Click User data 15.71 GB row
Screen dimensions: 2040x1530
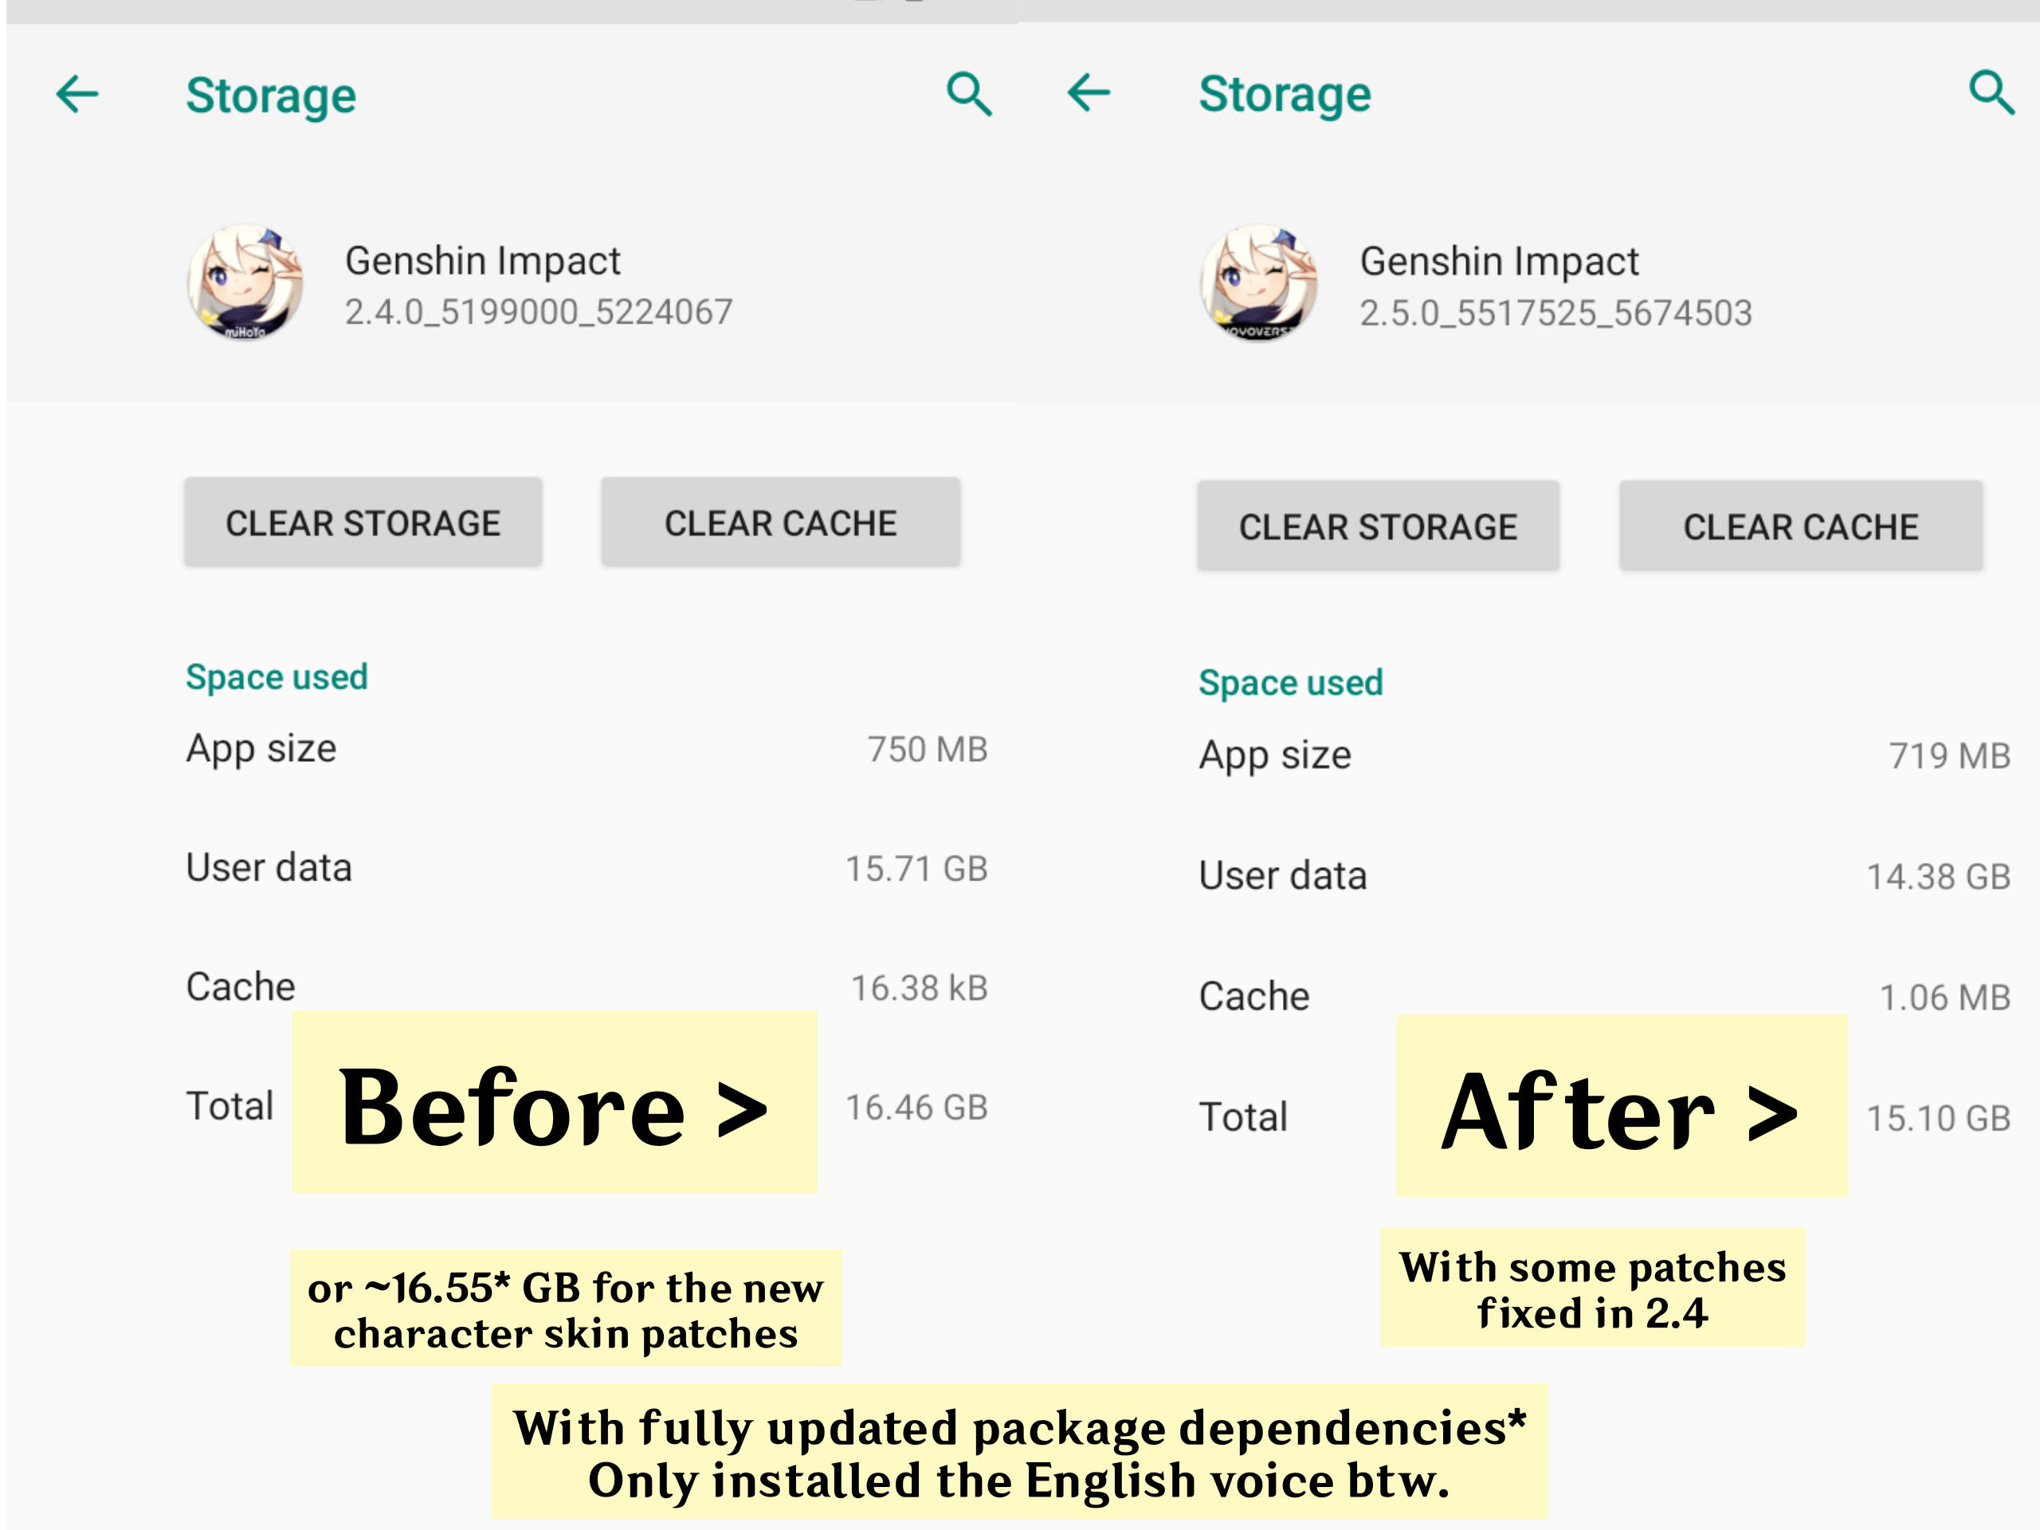[586, 868]
